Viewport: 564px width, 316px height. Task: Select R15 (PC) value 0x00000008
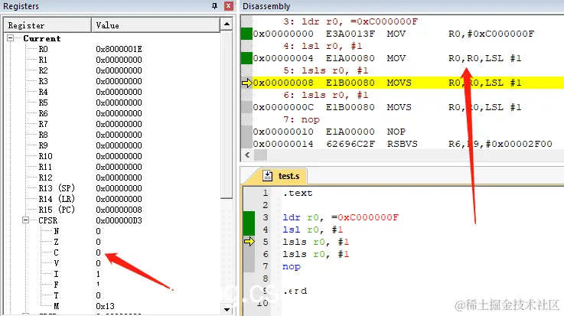click(x=119, y=210)
